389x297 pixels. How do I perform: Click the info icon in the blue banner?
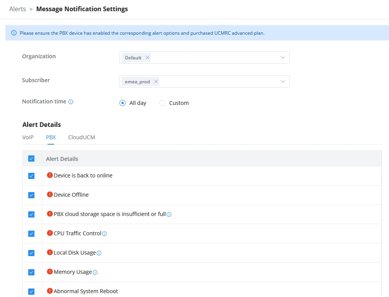click(14, 33)
